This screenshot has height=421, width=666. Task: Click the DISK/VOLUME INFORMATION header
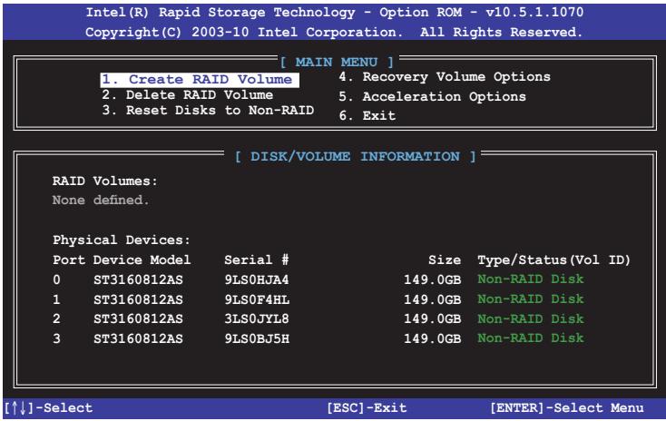tap(355, 157)
